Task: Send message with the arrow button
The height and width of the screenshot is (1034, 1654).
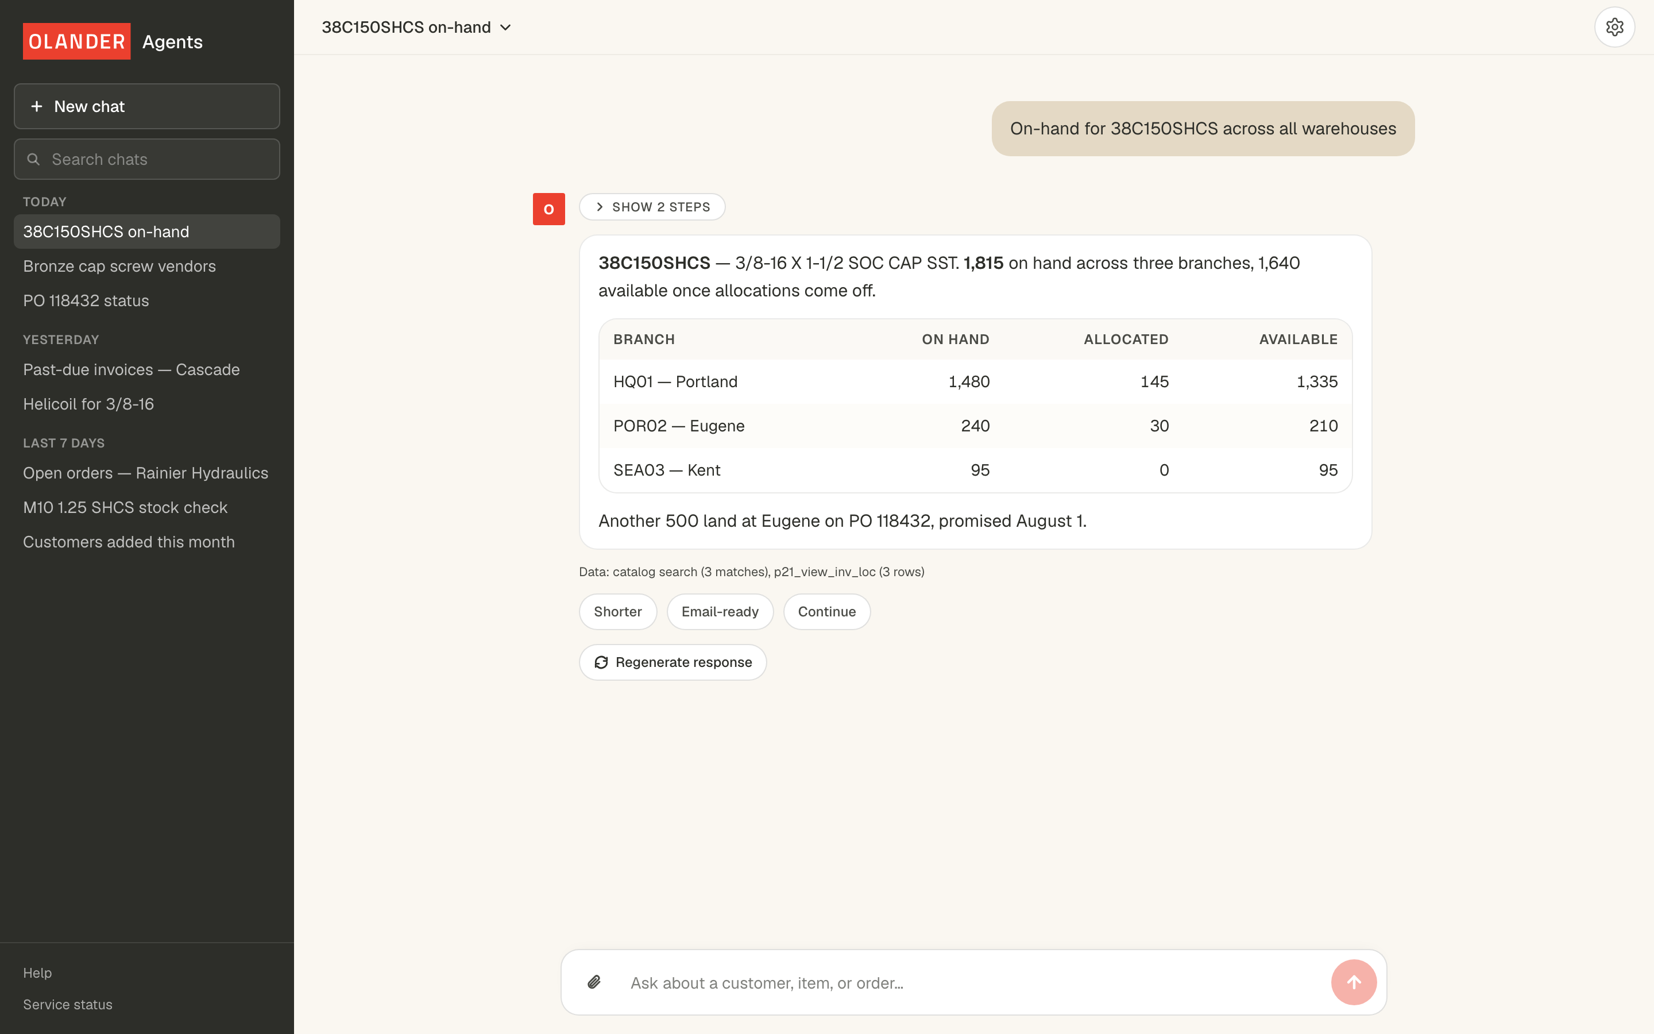Action: (1353, 982)
